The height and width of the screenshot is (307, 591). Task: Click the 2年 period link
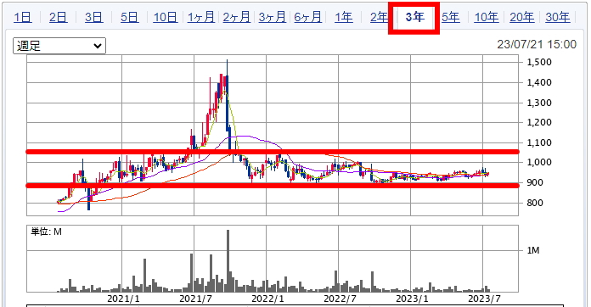click(380, 17)
